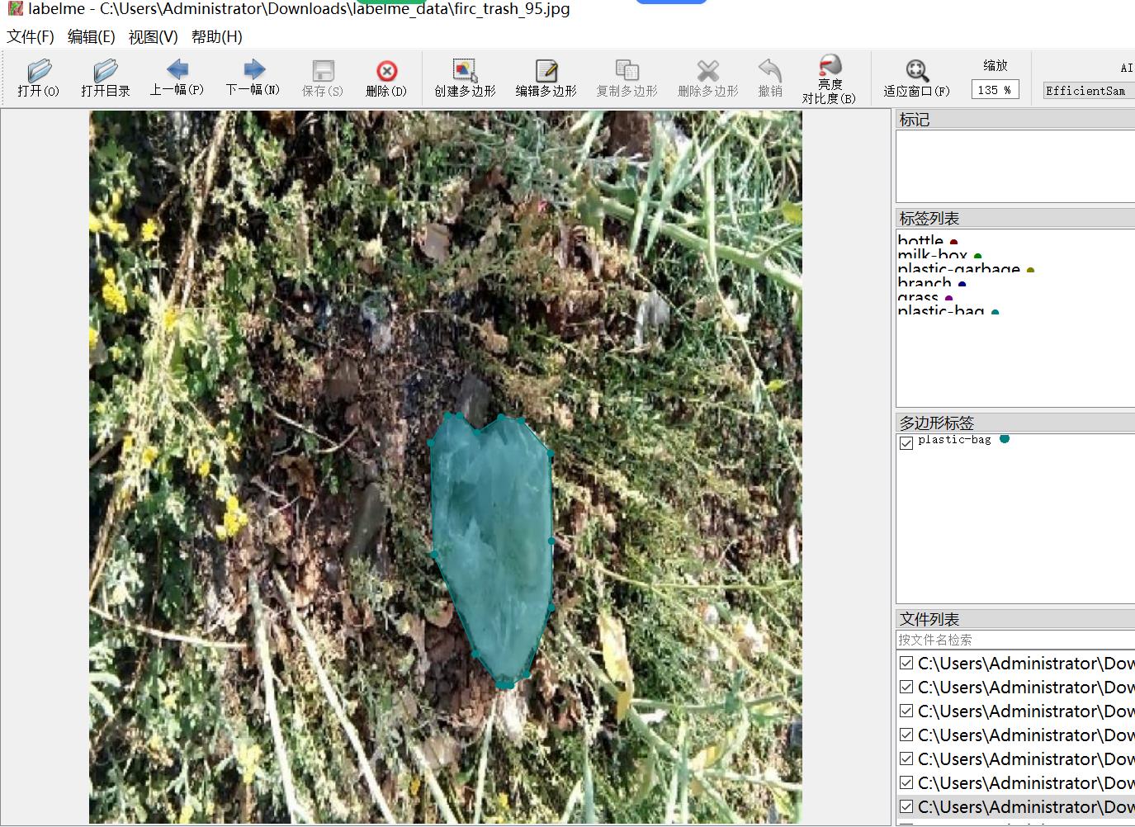Toggle the first file list checkbox
The image size is (1135, 827).
tap(906, 663)
